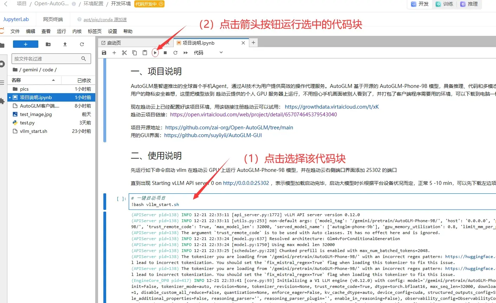Insert a new cell below with plus icon
Viewport: 496px width, 303px height.
pyautogui.click(x=114, y=53)
